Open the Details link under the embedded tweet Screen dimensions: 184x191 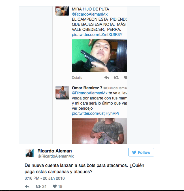tap(77, 78)
